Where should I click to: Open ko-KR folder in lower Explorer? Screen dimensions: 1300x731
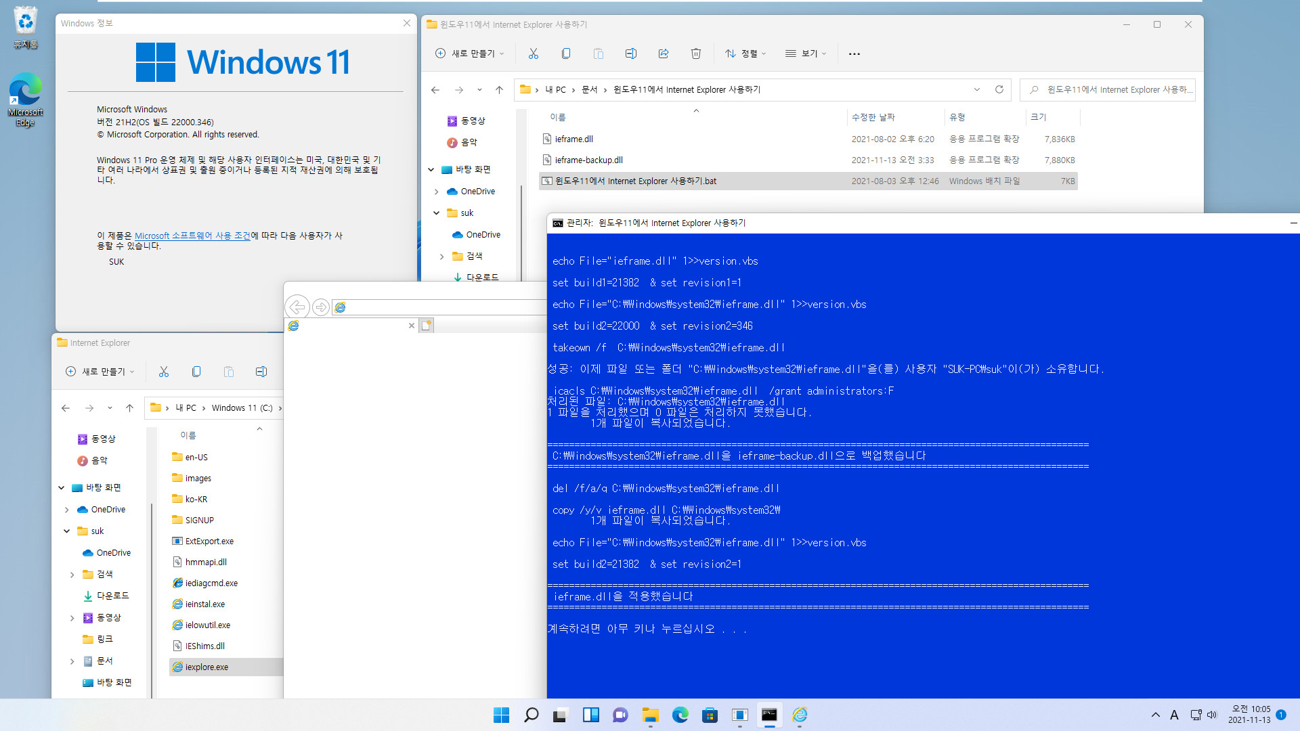coord(196,499)
